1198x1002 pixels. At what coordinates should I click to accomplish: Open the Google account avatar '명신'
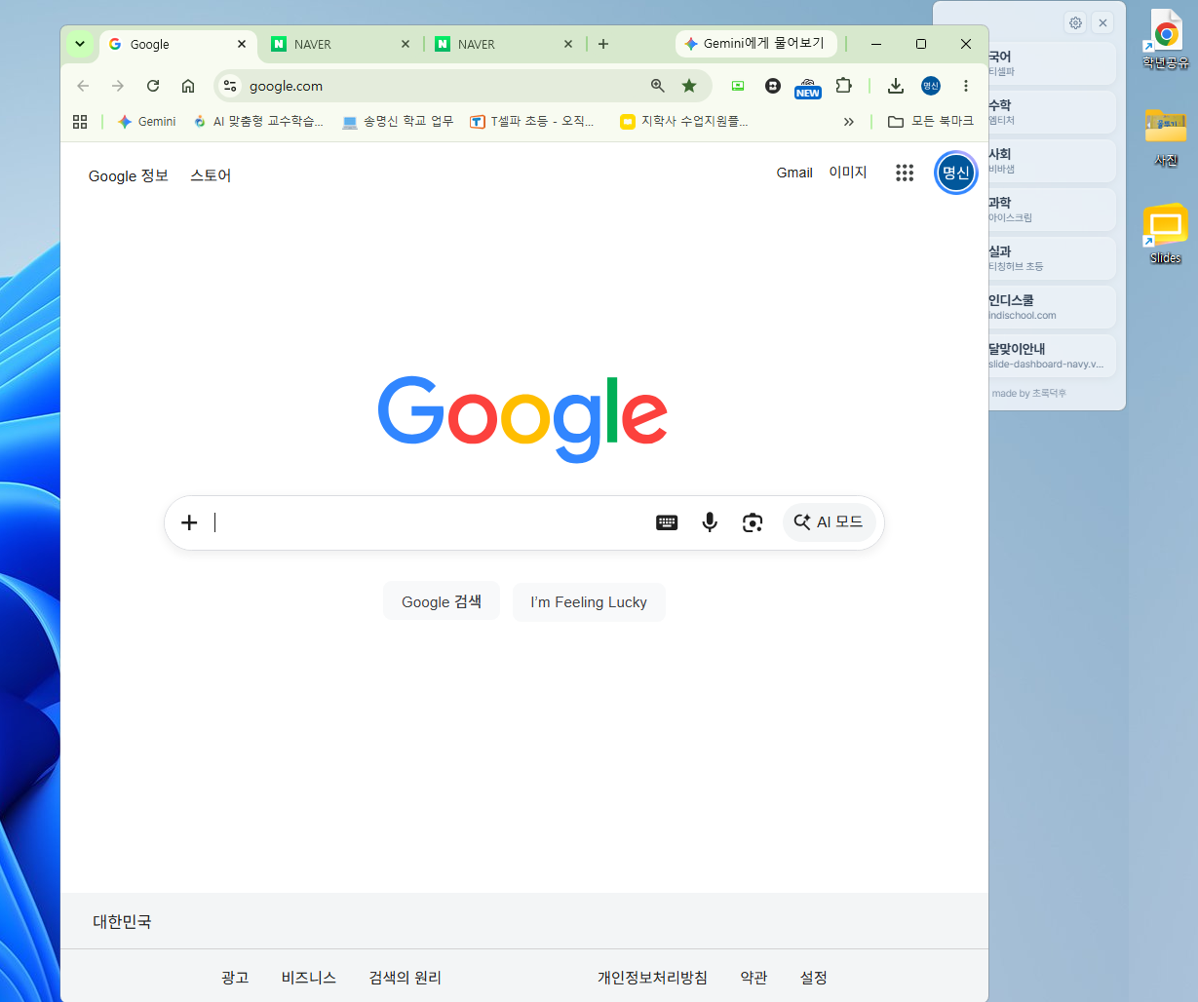[x=956, y=173]
